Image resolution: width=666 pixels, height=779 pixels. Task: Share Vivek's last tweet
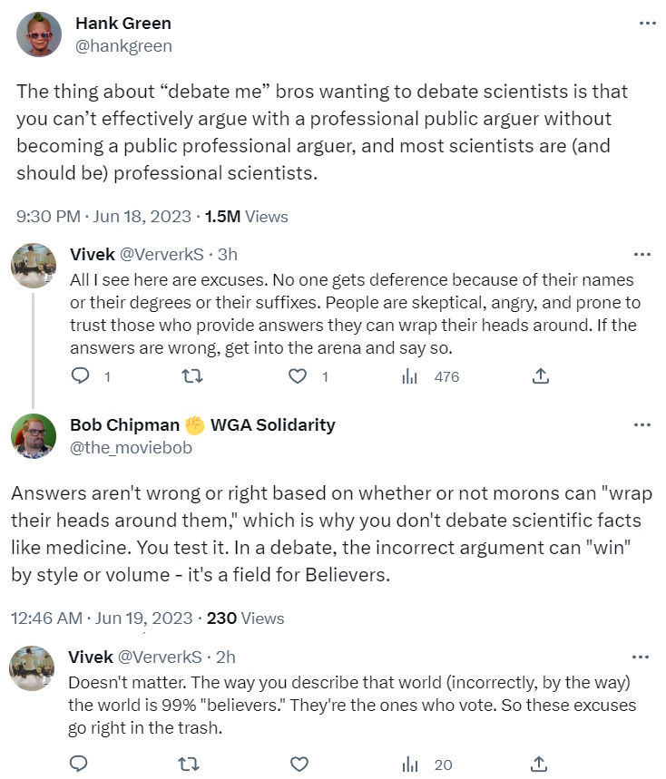538,764
